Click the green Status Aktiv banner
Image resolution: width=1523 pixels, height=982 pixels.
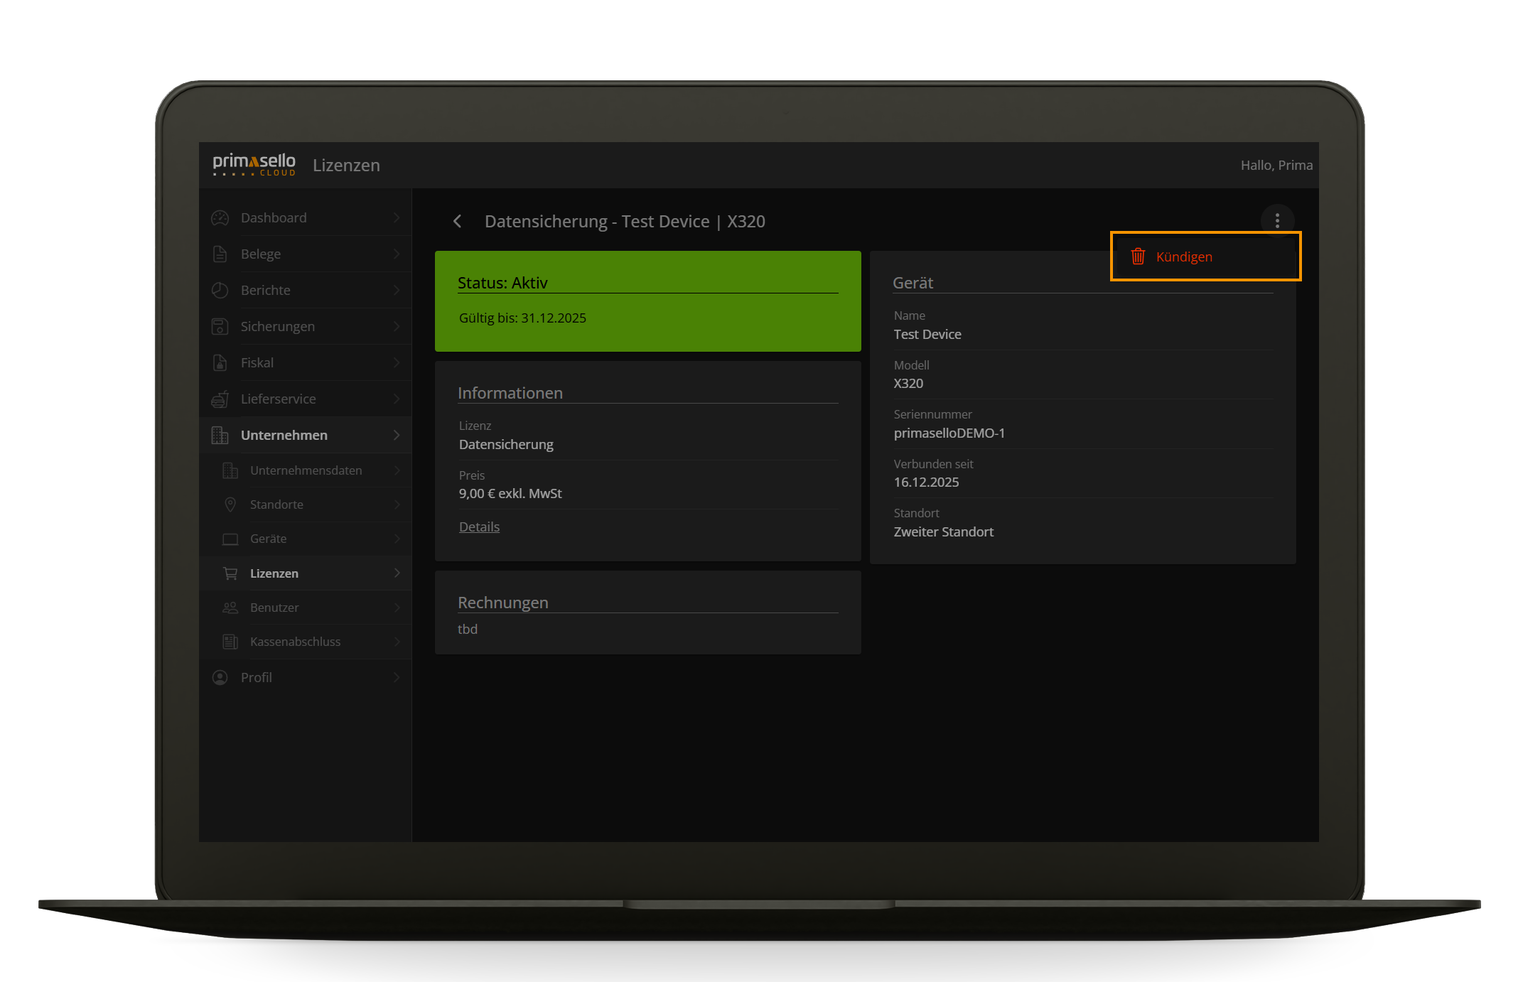(x=647, y=301)
